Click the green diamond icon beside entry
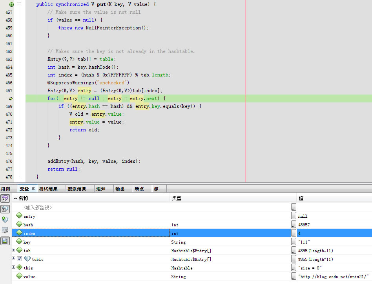Viewport: 372px width, 284px height. (x=19, y=215)
